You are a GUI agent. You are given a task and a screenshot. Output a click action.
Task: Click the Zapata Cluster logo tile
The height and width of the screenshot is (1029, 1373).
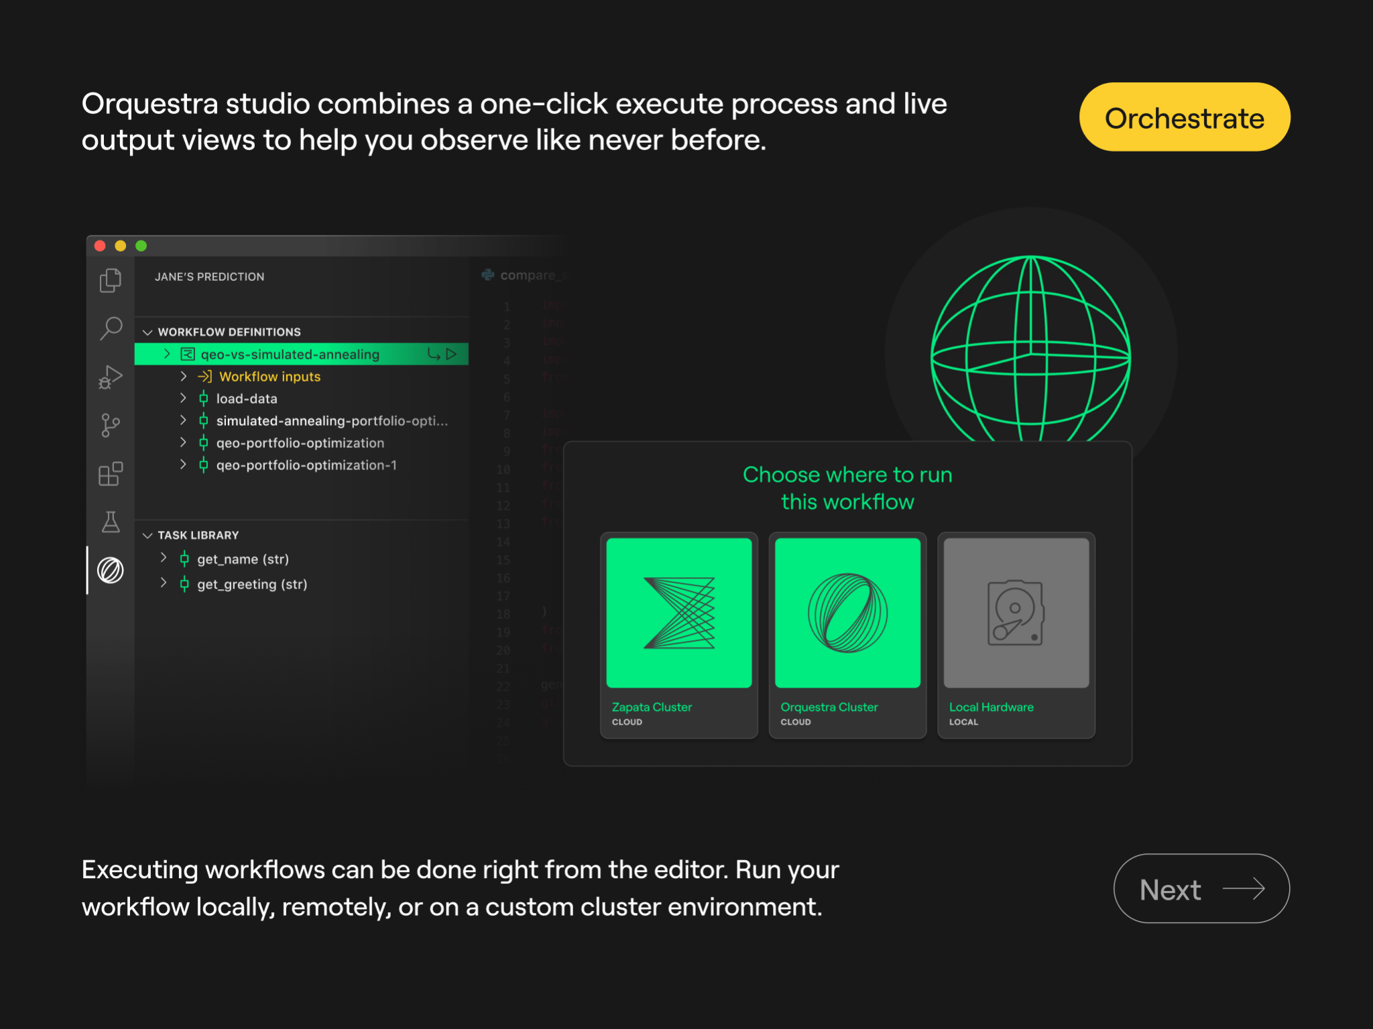(679, 613)
